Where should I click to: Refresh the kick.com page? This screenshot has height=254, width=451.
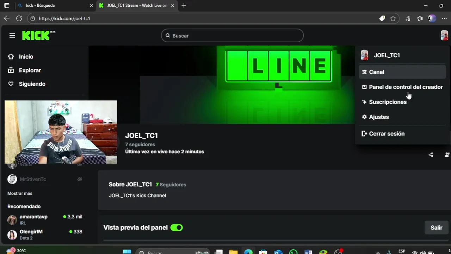[19, 18]
